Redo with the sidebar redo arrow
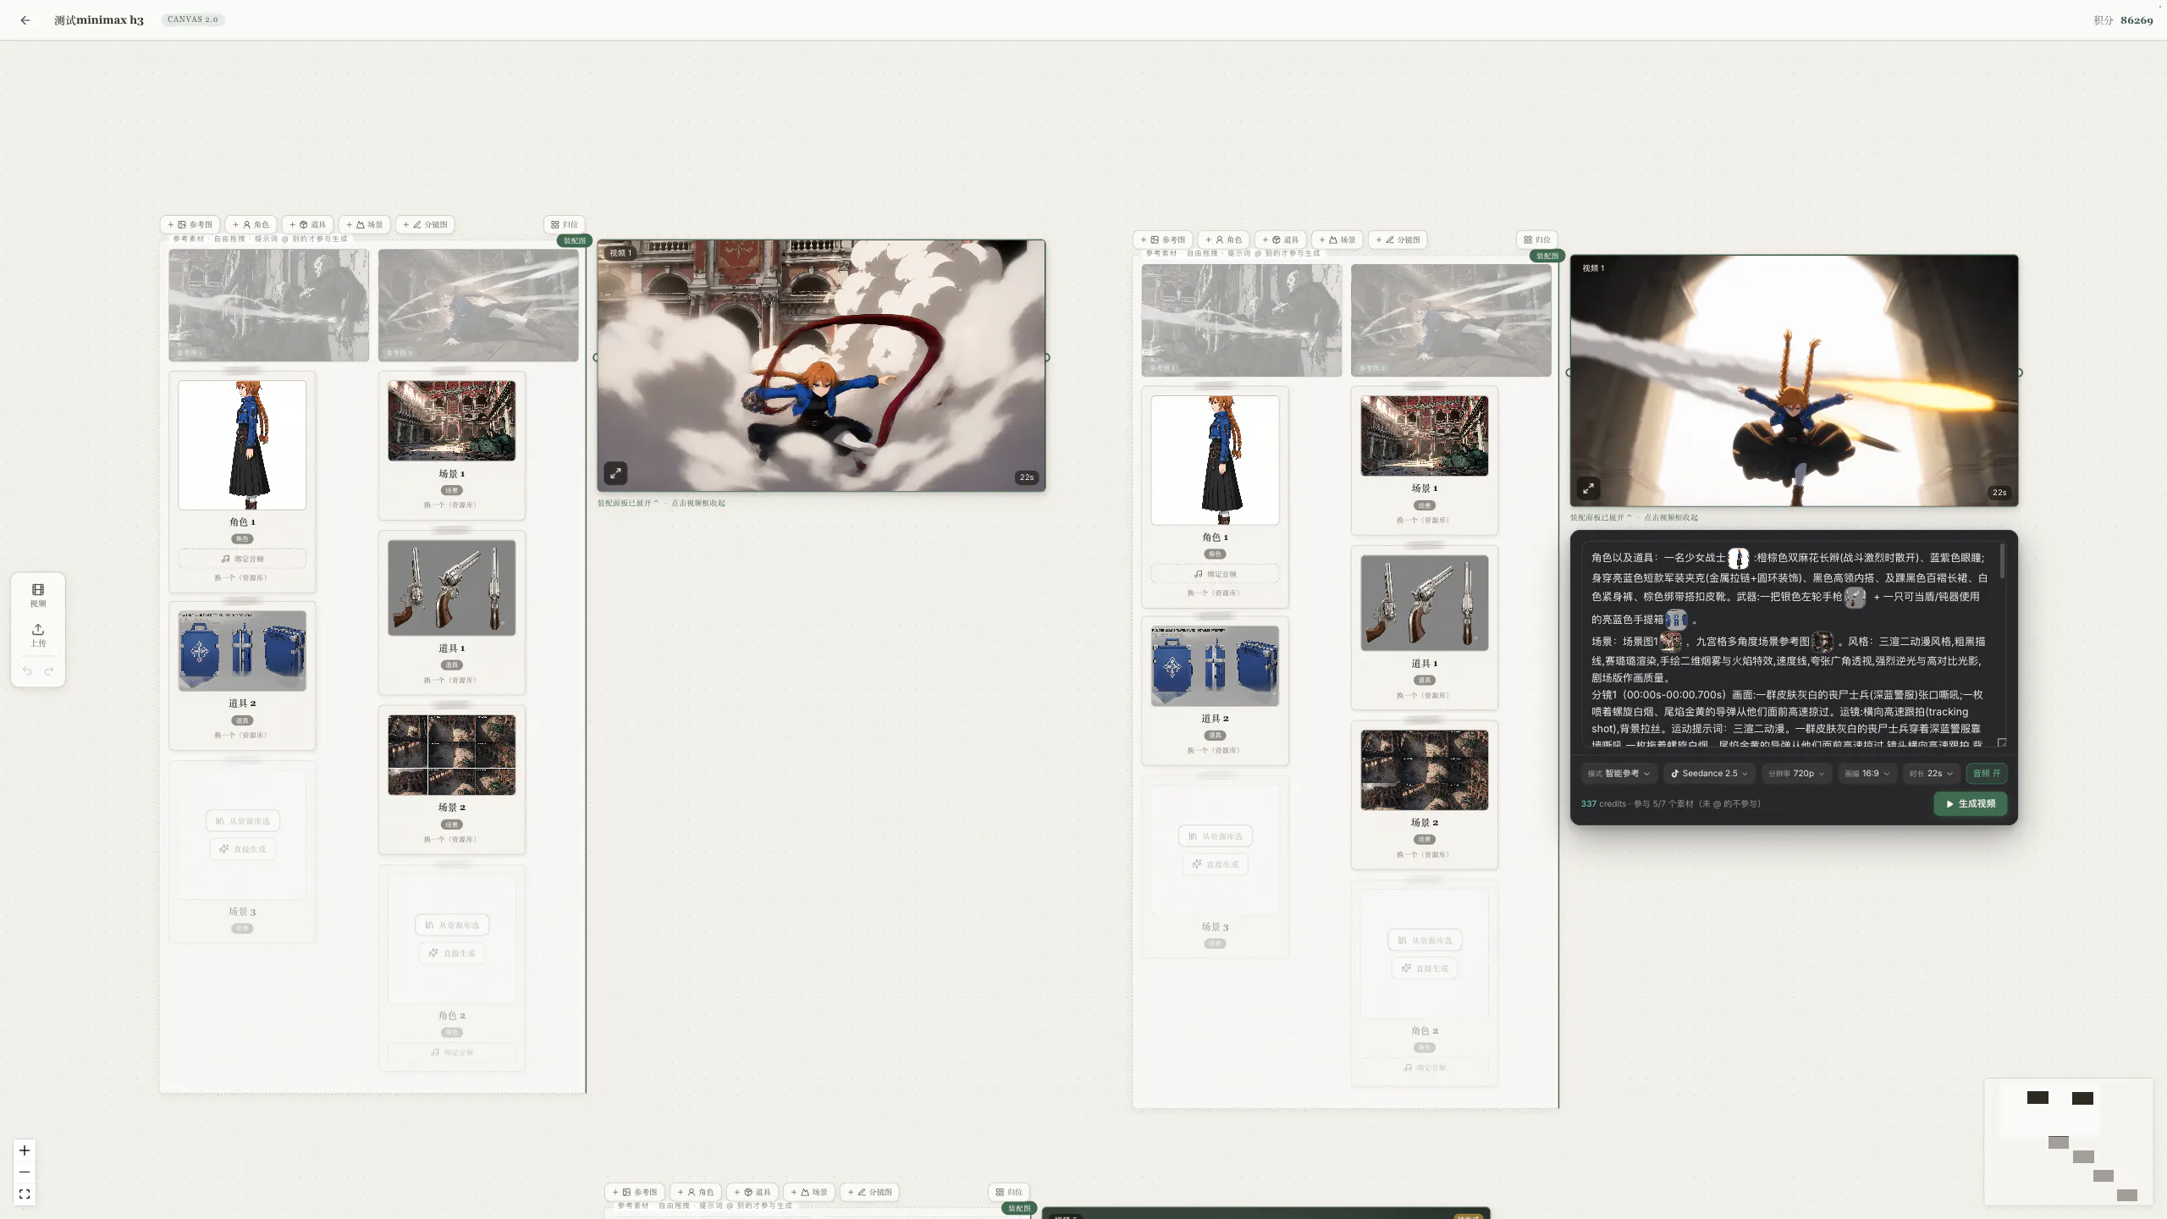The width and height of the screenshot is (2167, 1219). pos(49,671)
